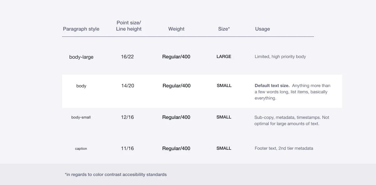The image size is (376, 185).
Task: Click the color contrast accessibility footnote
Action: coord(116,174)
